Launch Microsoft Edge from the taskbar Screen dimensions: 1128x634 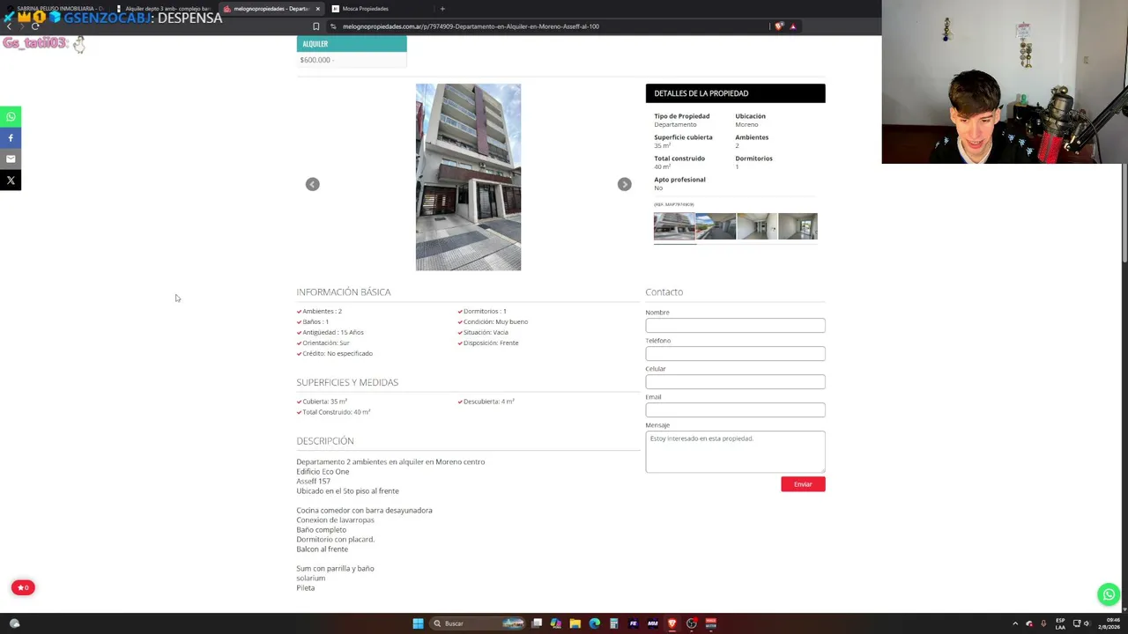tap(594, 623)
